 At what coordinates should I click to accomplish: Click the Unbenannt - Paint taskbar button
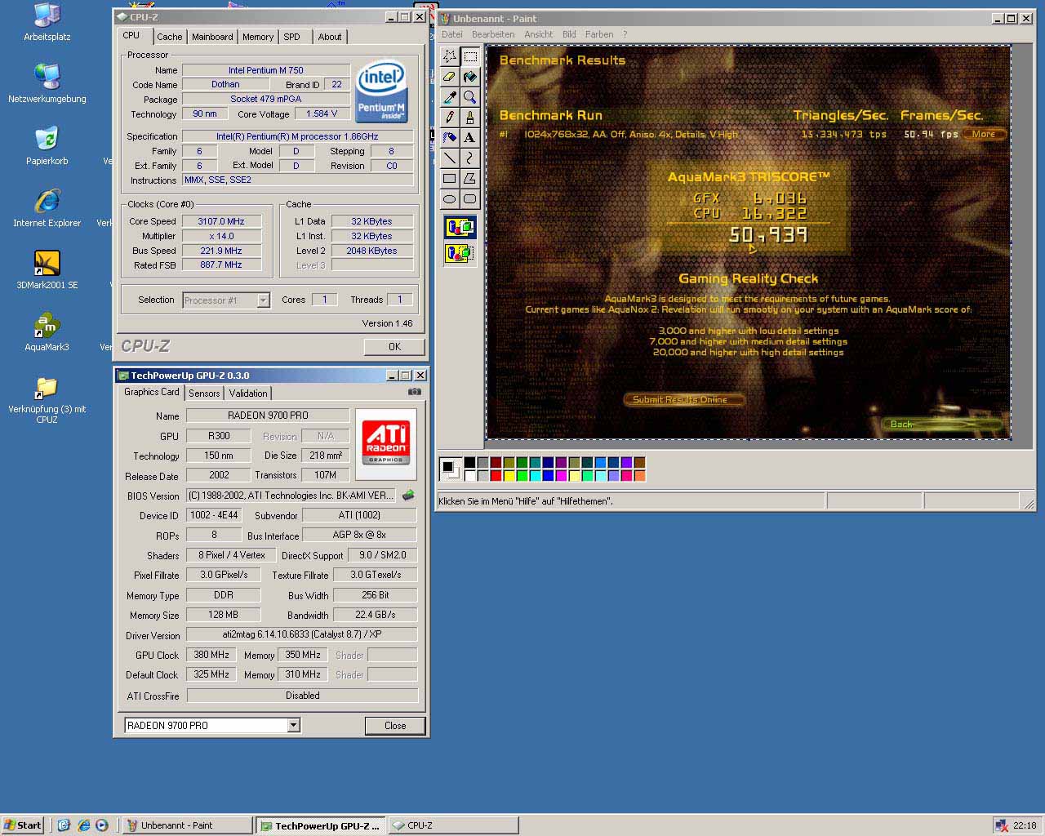tap(187, 825)
